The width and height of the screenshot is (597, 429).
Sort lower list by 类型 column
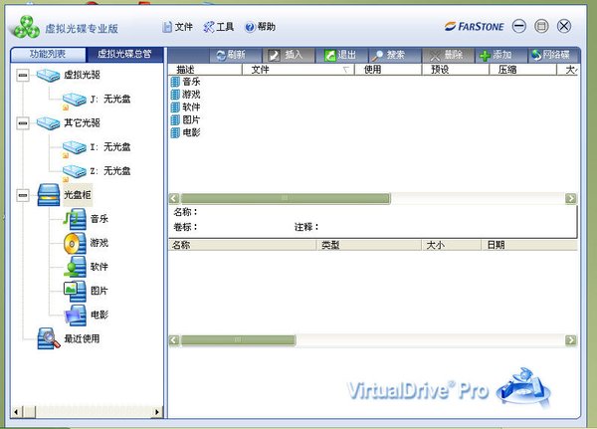pos(369,245)
